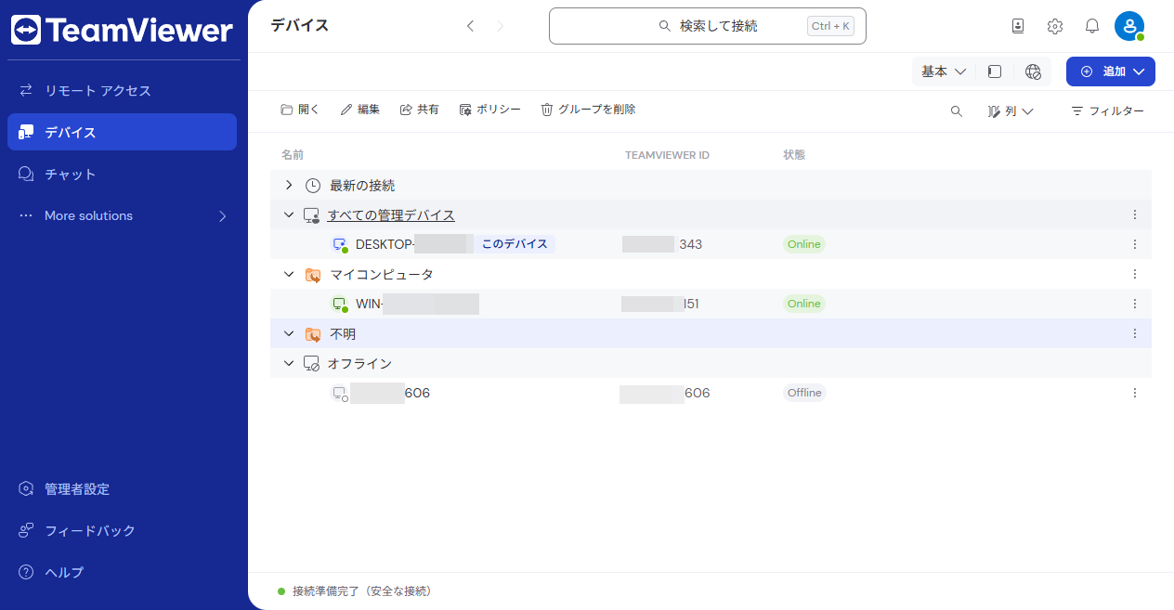
Task: Open more options for WIN- device
Action: click(1134, 304)
